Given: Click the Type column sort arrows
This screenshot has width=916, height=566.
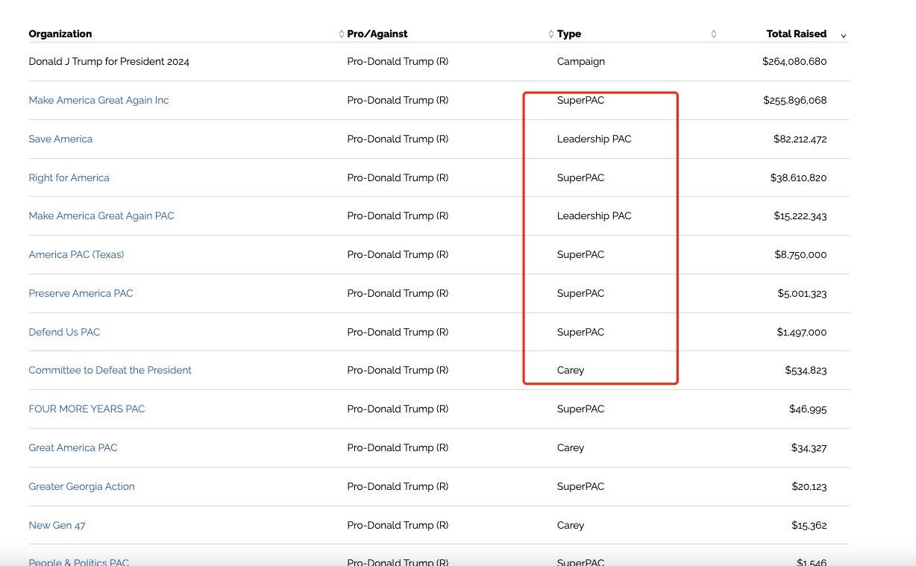Looking at the screenshot, I should tap(714, 34).
